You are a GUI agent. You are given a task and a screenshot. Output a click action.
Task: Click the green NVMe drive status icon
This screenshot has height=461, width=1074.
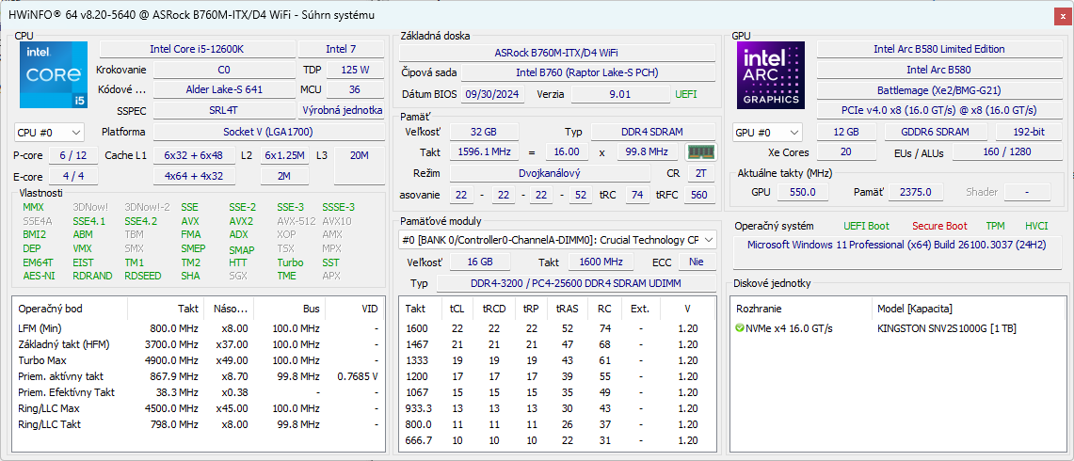[x=740, y=328]
